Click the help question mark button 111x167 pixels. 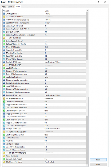(98, 2)
